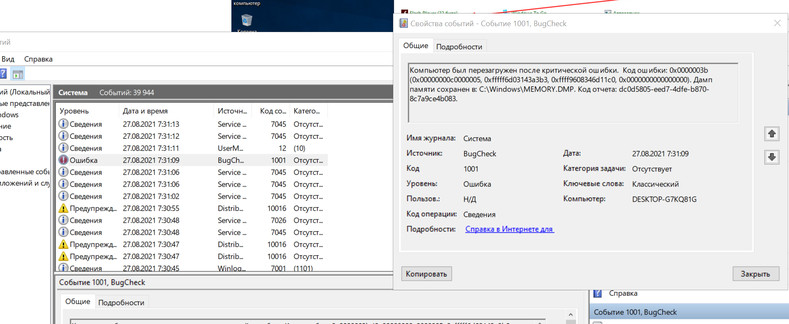Click the Событие 1001, BugCheck preview header
The image size is (789, 324).
pos(102,282)
